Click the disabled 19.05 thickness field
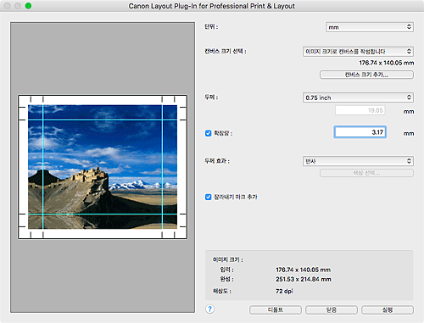Screen dimensions: 424x323 [360, 110]
